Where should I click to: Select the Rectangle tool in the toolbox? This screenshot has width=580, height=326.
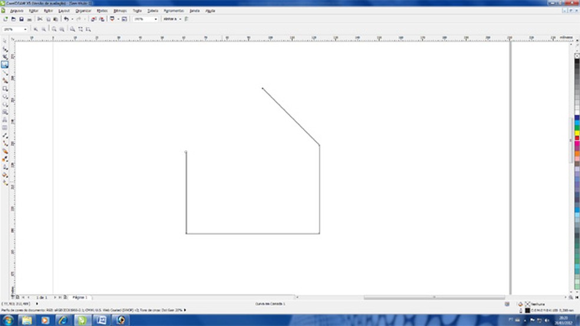(5, 89)
